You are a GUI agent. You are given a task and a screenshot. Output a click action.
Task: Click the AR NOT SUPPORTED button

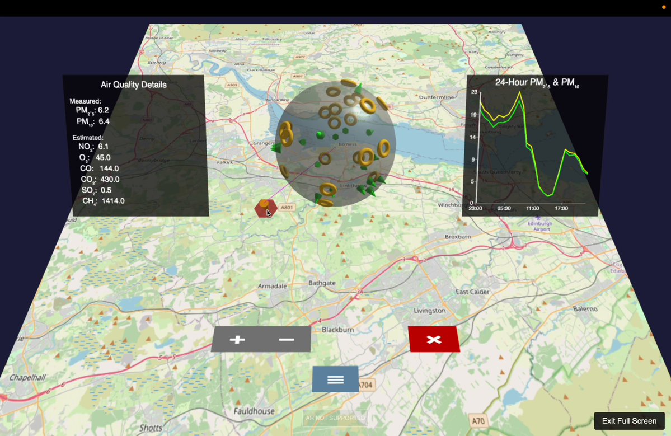[335, 418]
